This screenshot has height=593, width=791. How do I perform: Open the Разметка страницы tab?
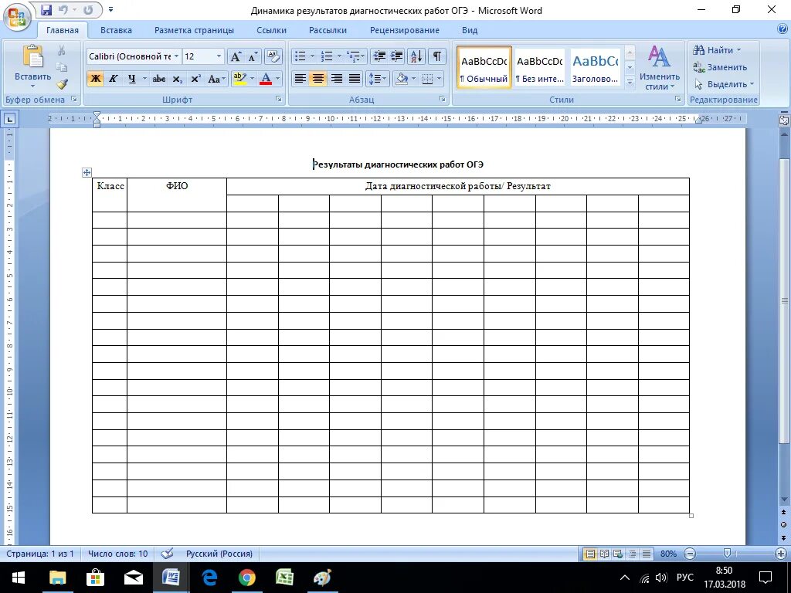tap(194, 30)
